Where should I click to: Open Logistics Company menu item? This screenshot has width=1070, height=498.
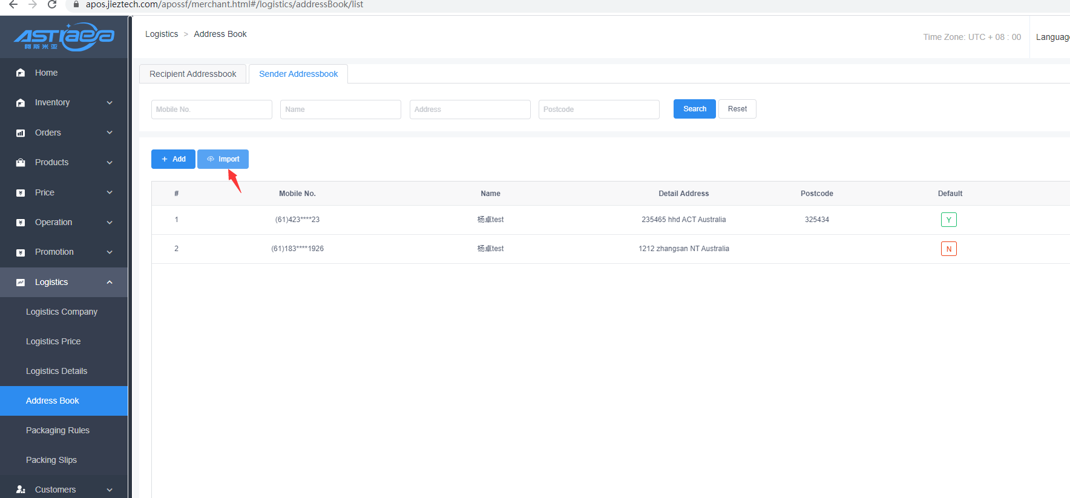pos(61,312)
